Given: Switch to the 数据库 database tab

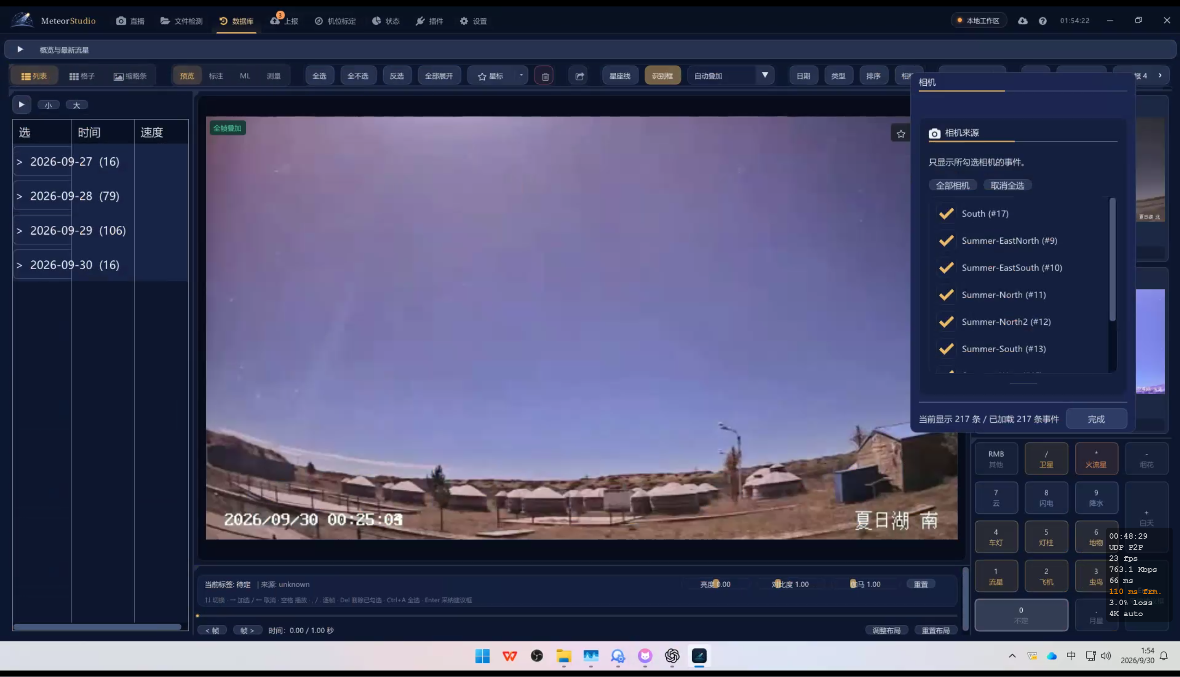Looking at the screenshot, I should point(237,21).
